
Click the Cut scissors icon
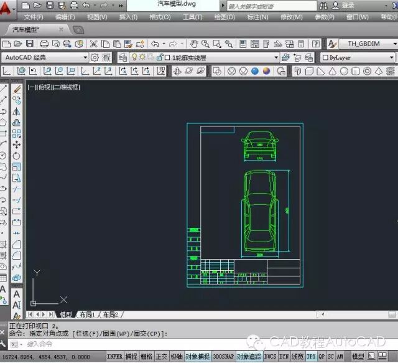pyautogui.click(x=93, y=44)
